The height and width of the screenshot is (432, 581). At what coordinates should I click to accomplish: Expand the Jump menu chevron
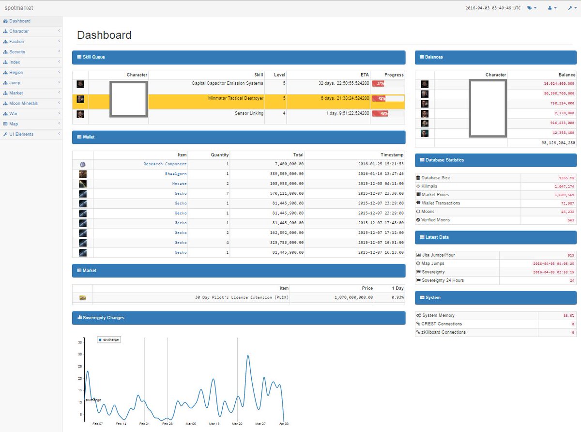[x=59, y=83]
